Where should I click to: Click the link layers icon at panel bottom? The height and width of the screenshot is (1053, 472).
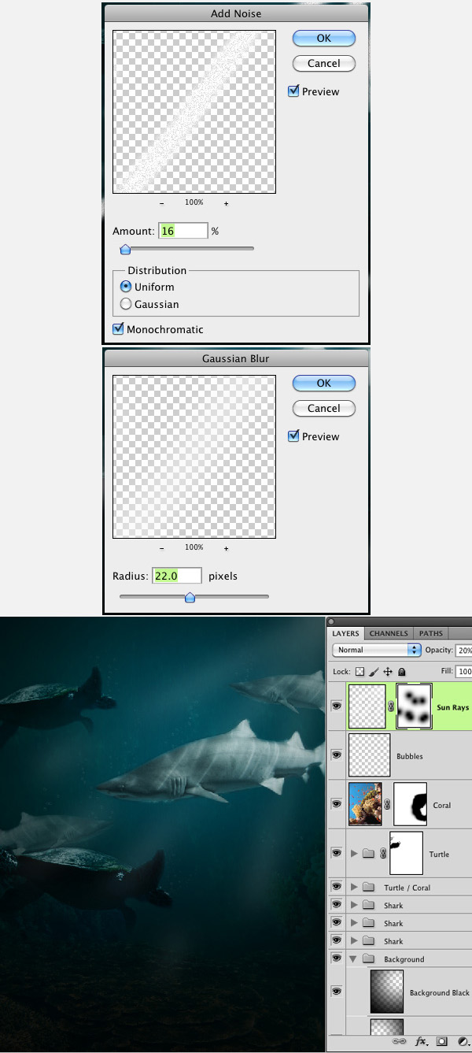click(x=399, y=1041)
